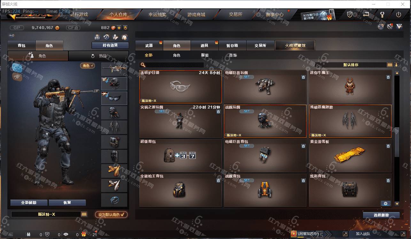The width and height of the screenshot is (411, 239).
Task: Toggle 设为默认角色 checkbox button
Action: (111, 214)
